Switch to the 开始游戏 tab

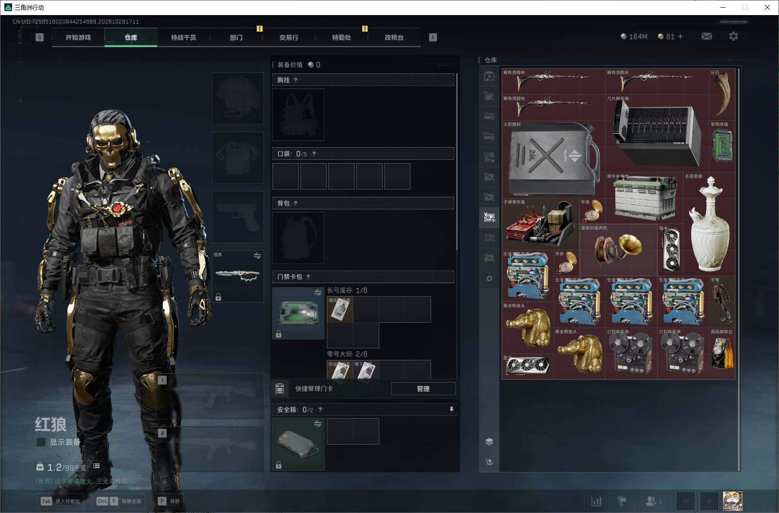[x=78, y=37]
